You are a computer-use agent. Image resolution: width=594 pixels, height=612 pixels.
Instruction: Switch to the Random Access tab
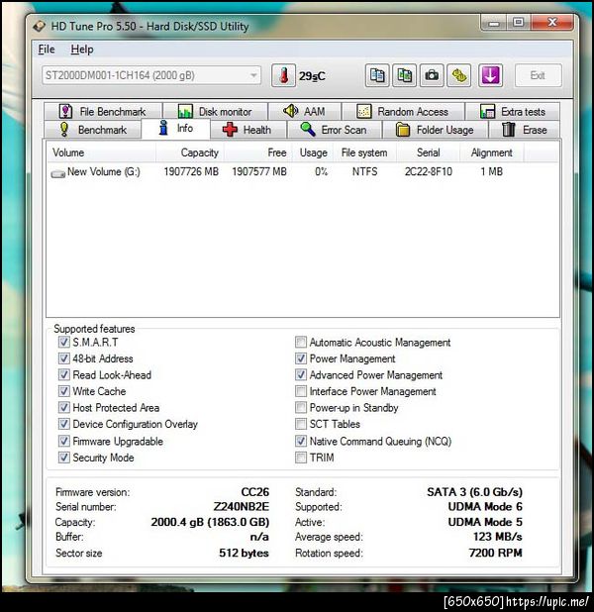tap(403, 112)
